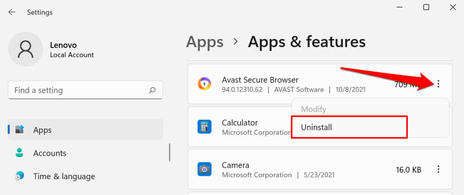464x195 pixels.
Task: Click the Apps sidebar icon
Action: (19, 130)
